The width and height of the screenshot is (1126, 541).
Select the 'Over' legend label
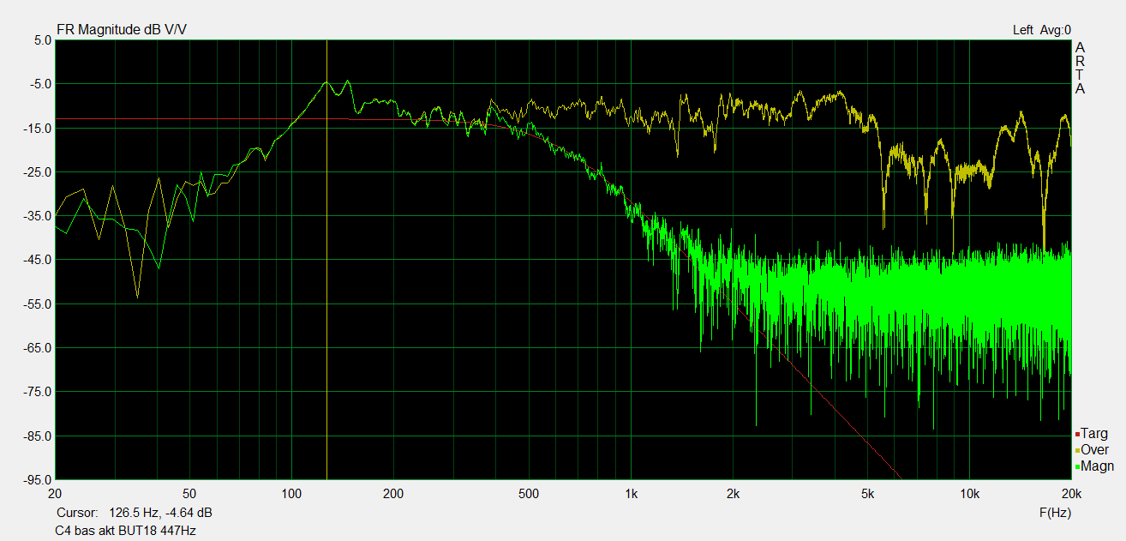click(1094, 449)
